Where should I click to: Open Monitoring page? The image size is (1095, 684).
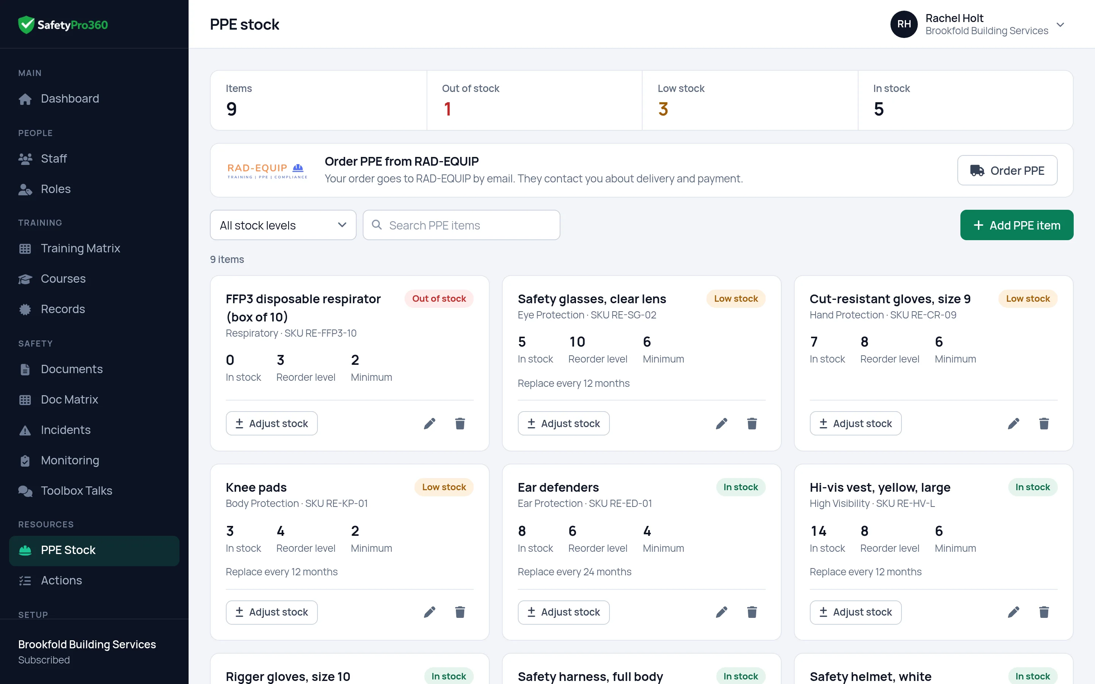point(94,461)
